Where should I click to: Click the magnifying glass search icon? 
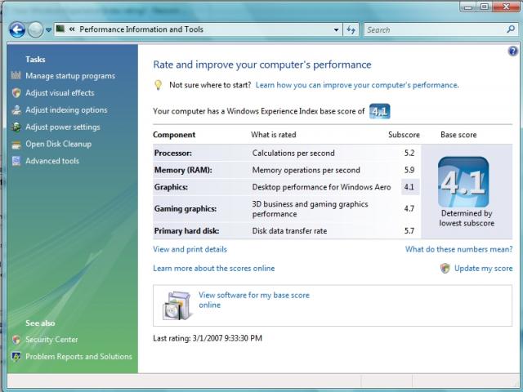[511, 29]
